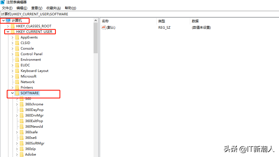Click the HKEY_CURRENT_USER folder icon
The image size is (279, 157).
pos(13,32)
